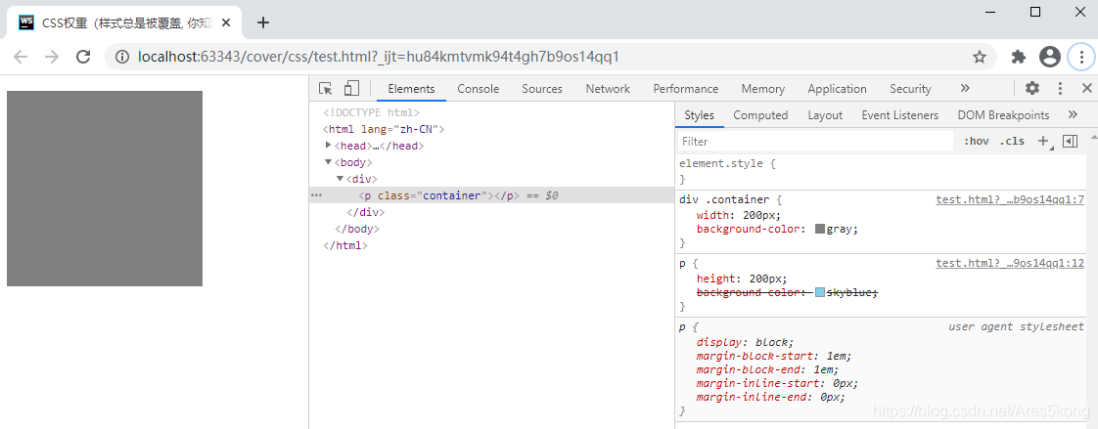
Task: Activate the inspect element picker icon
Action: (x=326, y=88)
